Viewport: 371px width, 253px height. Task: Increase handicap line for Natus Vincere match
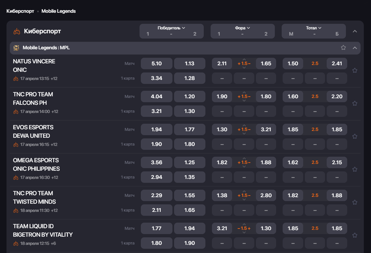244,59
